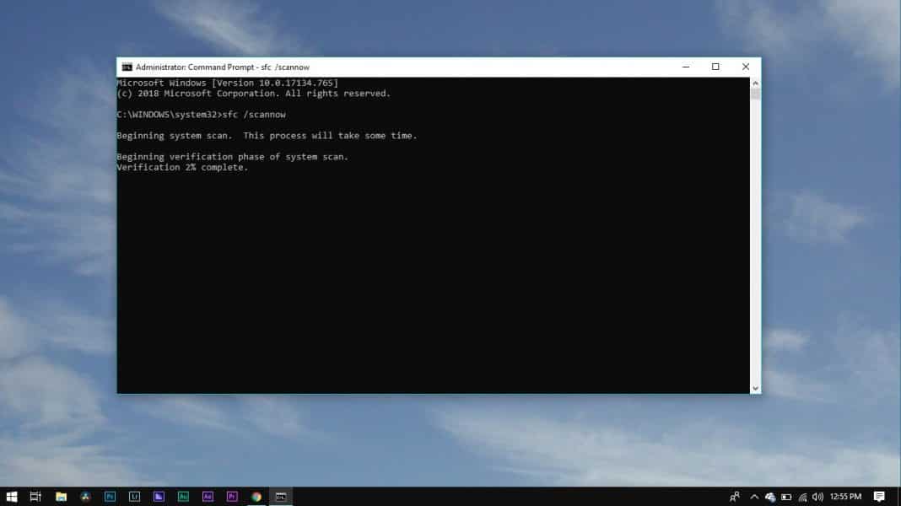Open the Start menu
Image resolution: width=901 pixels, height=506 pixels.
point(12,497)
